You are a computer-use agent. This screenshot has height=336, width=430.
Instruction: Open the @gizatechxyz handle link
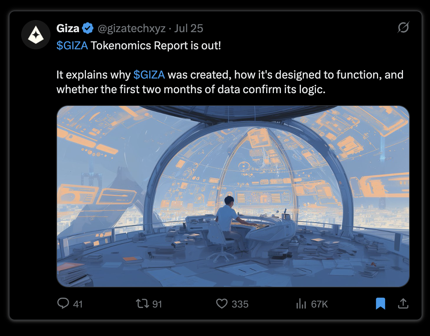click(132, 28)
